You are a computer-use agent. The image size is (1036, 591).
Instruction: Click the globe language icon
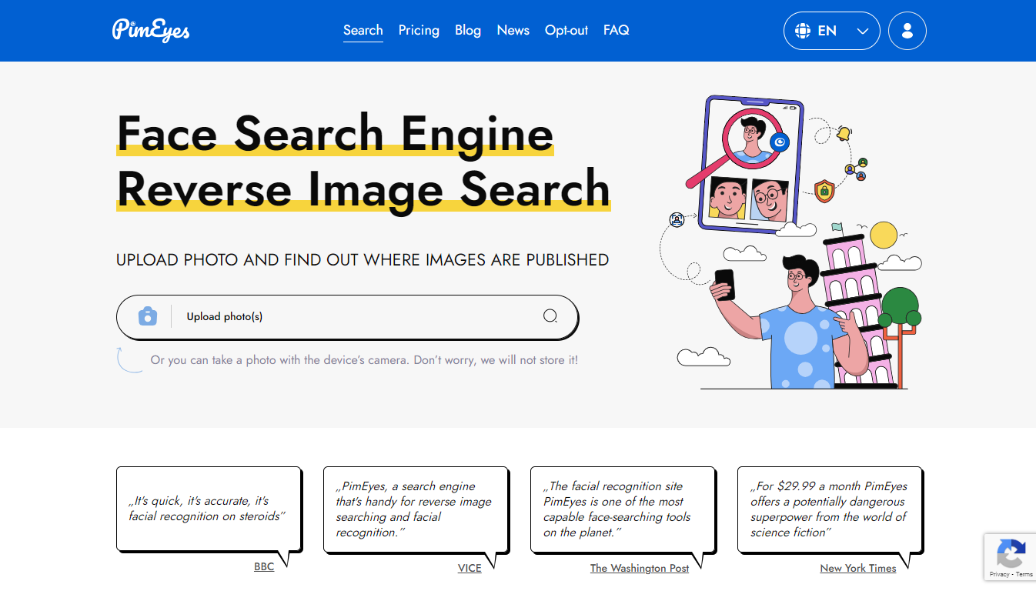[803, 31]
